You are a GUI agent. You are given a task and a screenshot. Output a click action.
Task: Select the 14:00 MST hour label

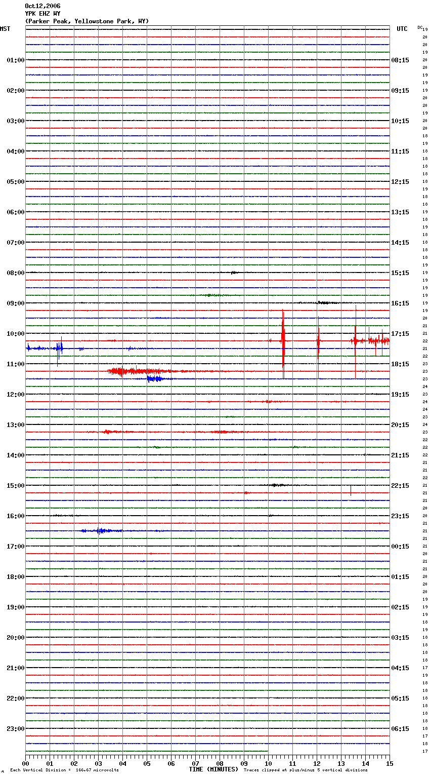15,455
